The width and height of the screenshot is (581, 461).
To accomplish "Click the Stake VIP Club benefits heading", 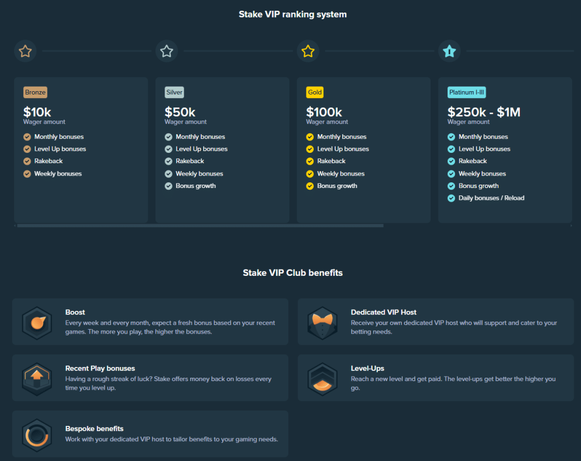I will tap(293, 273).
